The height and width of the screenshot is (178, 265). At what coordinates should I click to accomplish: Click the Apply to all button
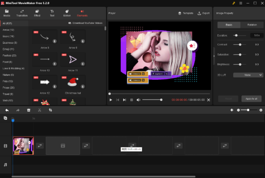click(251, 99)
